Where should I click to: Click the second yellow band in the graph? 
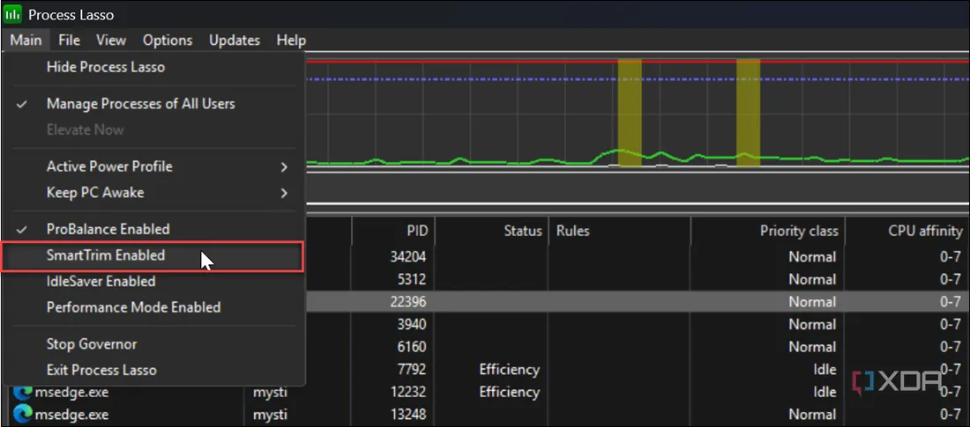(748, 113)
